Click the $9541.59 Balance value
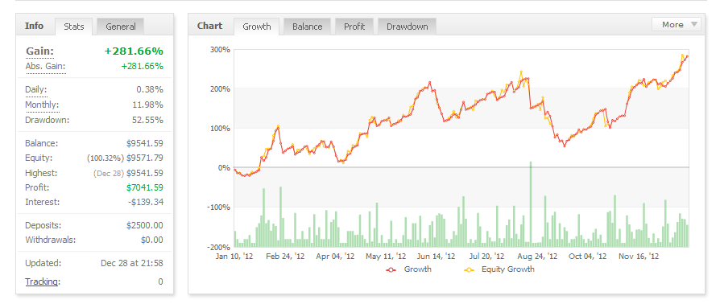The image size is (720, 304). [x=145, y=143]
